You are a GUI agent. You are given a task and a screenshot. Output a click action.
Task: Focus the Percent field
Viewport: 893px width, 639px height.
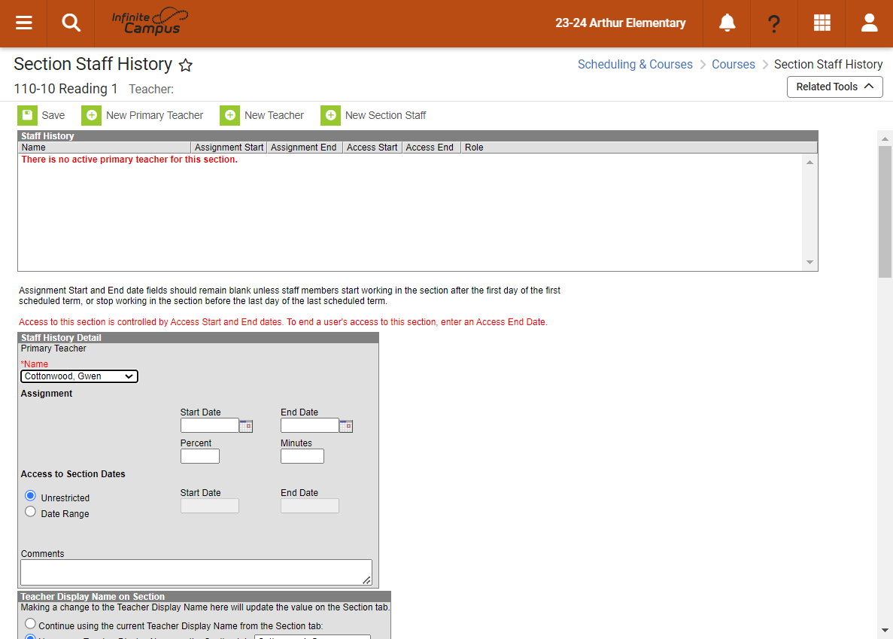click(200, 456)
